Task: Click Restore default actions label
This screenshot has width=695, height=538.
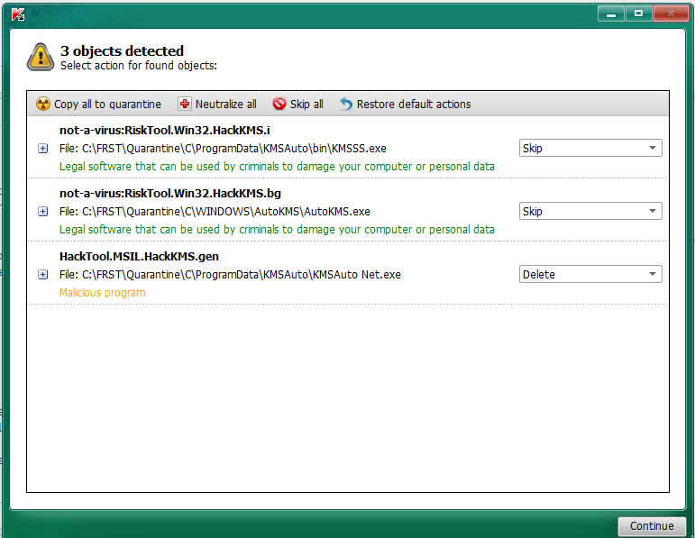Action: tap(414, 105)
